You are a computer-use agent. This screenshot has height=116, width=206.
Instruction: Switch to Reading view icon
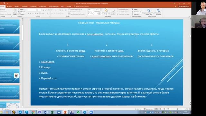click(x=164, y=109)
